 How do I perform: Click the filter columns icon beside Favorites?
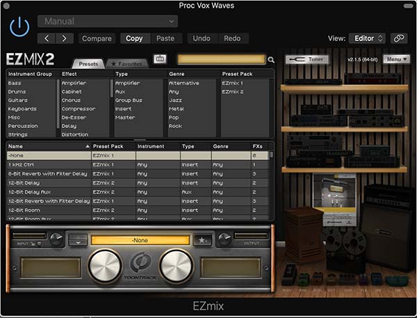160,58
